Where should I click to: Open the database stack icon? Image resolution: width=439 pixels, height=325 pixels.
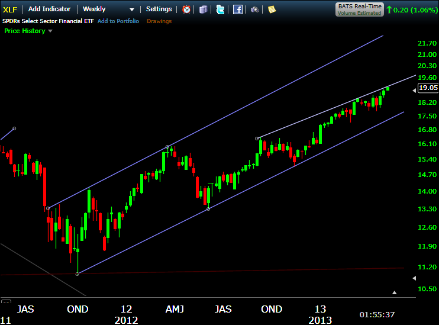pyautogui.click(x=204, y=9)
